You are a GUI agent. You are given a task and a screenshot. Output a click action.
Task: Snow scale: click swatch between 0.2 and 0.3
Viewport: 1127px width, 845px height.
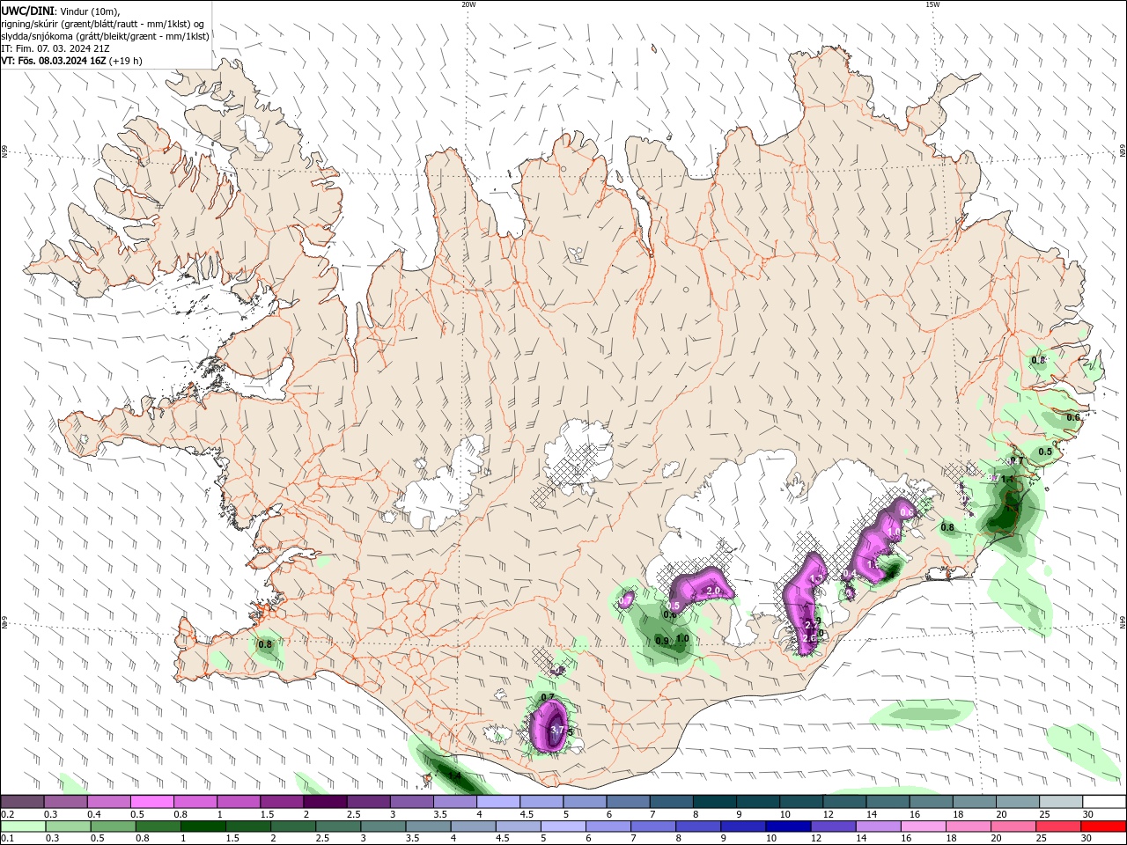tap(23, 801)
